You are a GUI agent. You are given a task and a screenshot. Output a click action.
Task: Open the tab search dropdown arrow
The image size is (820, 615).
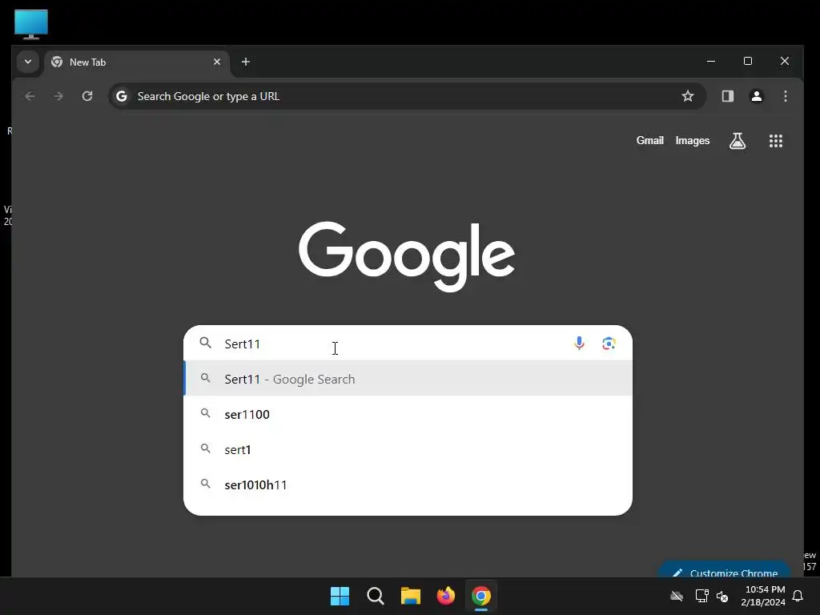[x=28, y=62]
